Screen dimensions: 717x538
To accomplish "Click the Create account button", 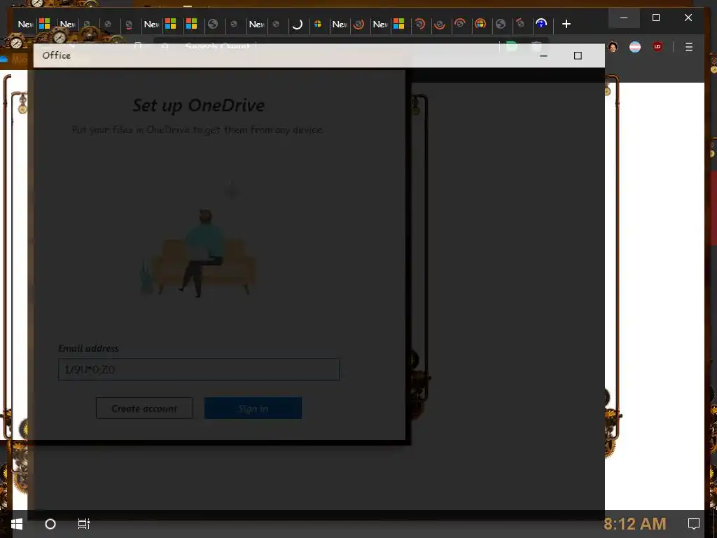I will click(x=144, y=408).
